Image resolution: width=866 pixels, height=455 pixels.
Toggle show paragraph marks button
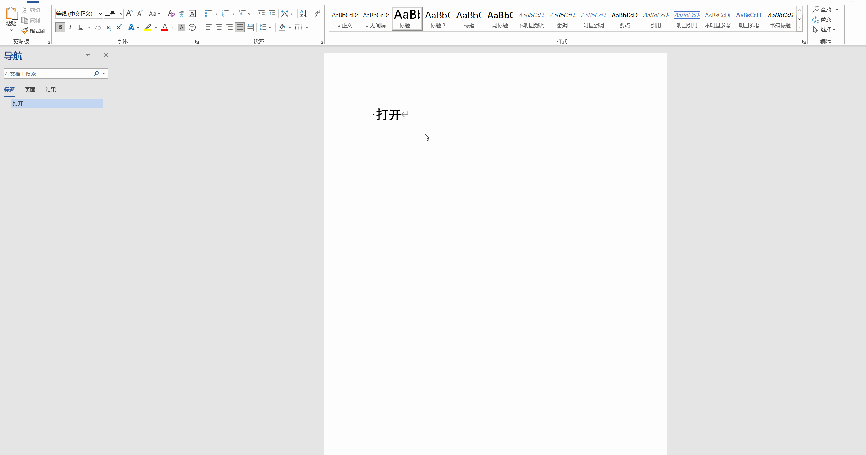click(317, 13)
